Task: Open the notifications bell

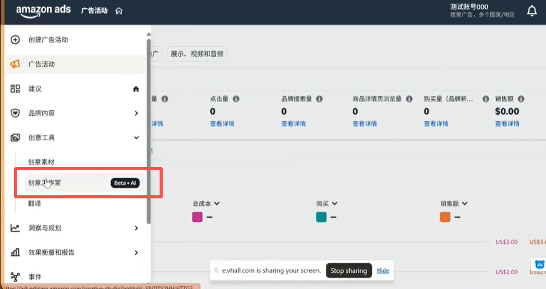Action: [532, 11]
